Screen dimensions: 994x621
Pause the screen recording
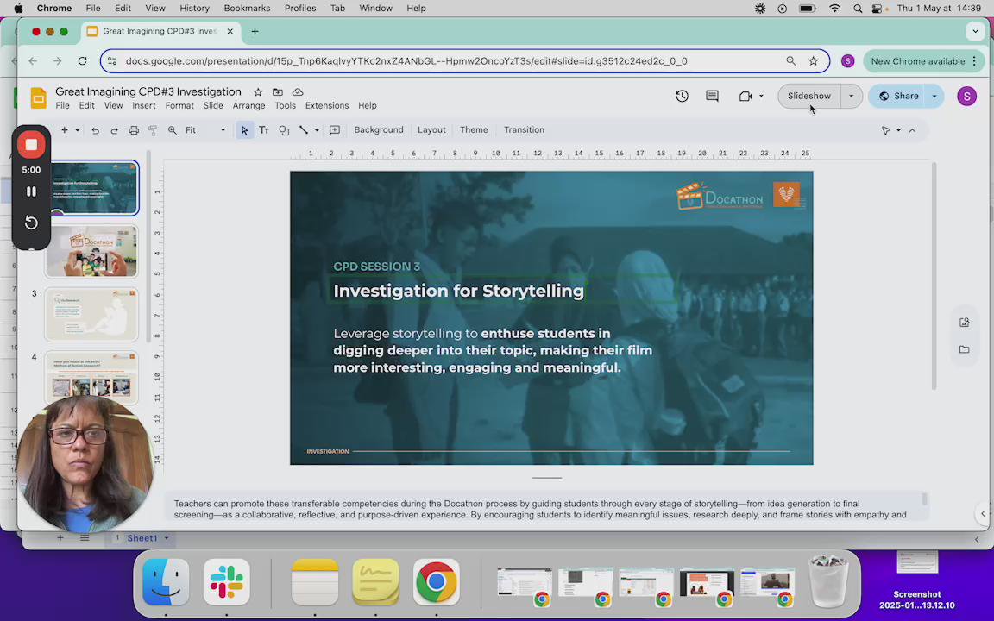pos(31,191)
